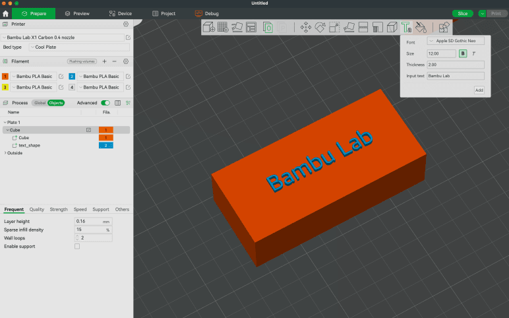Switch to the Preview tab

[77, 13]
